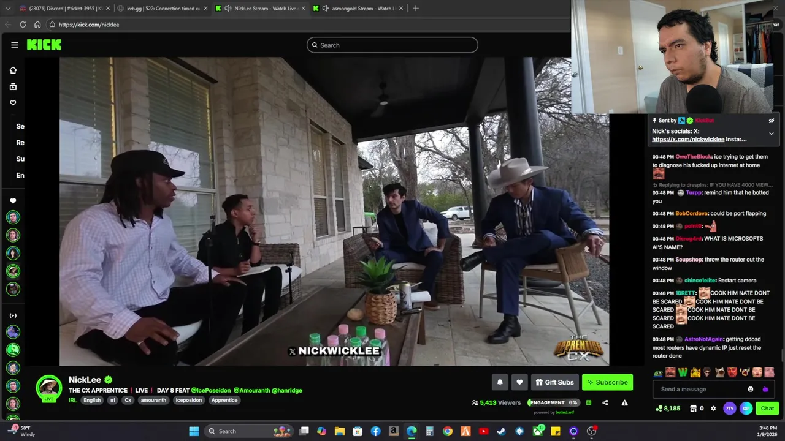Click the 8,185 points counter
The image size is (785, 441).
(x=668, y=409)
